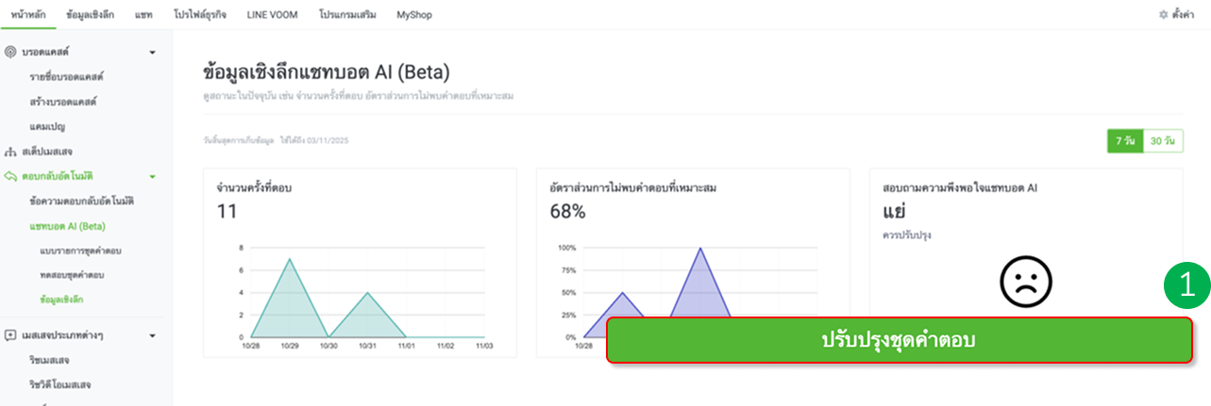Click the message type icon beside เมสเสจประเภทต่างๆ
1211x406 pixels.
(x=9, y=334)
